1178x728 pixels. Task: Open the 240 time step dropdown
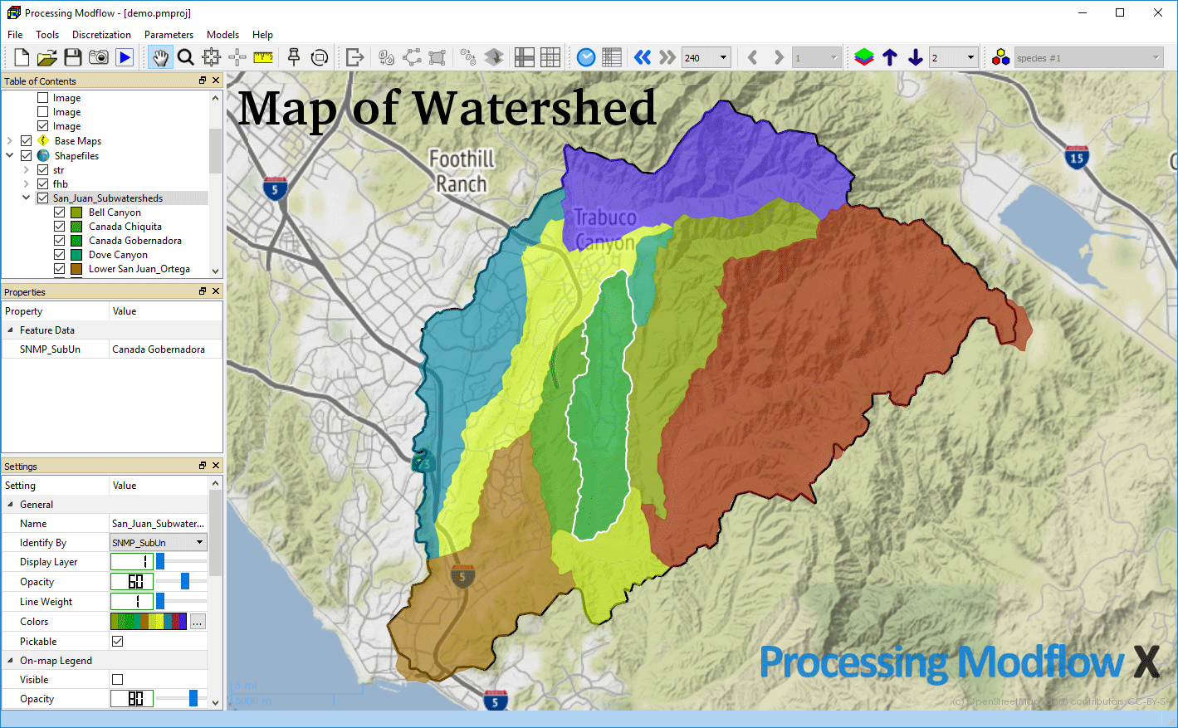point(723,58)
